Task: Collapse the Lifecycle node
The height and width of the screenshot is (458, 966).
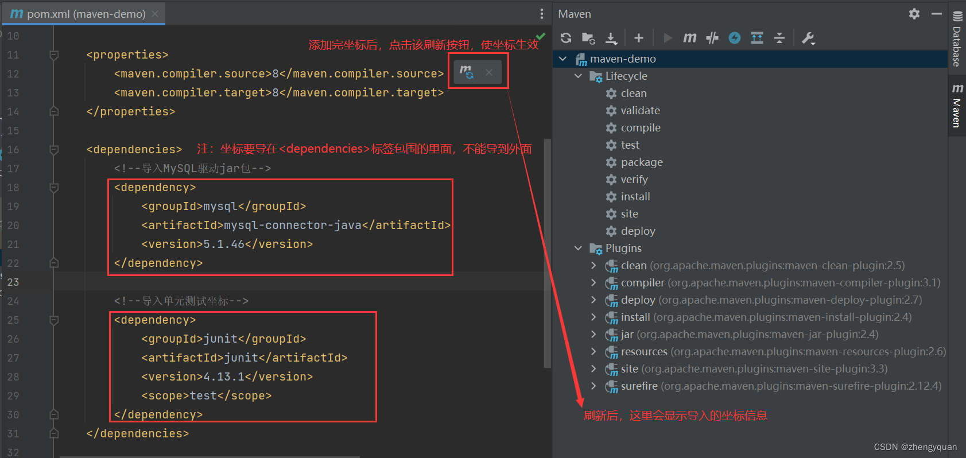Action: tap(578, 76)
